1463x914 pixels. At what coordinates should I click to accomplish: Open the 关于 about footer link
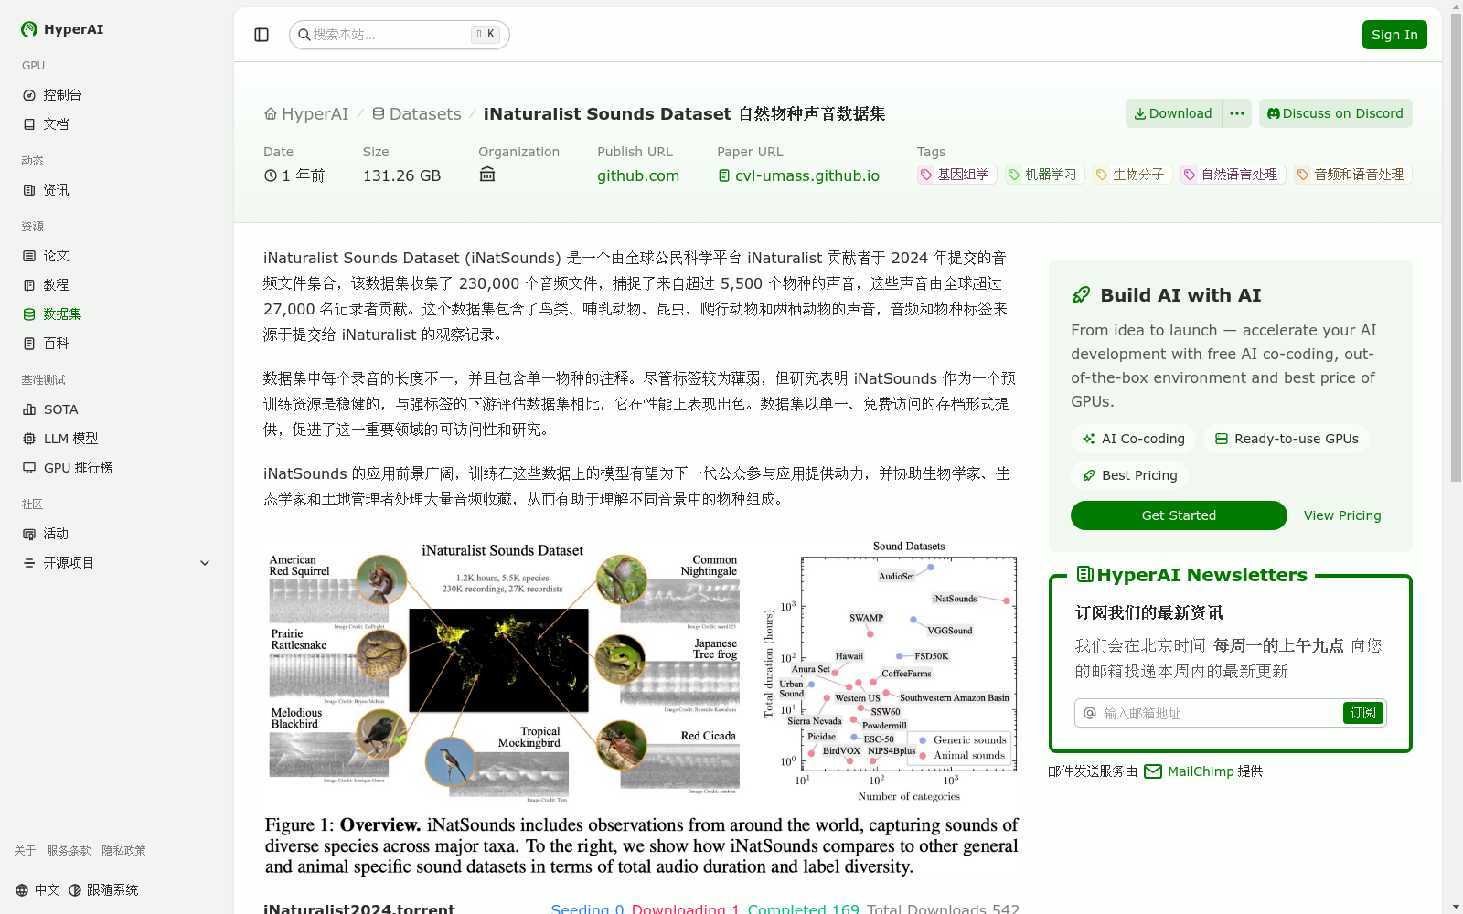click(25, 851)
